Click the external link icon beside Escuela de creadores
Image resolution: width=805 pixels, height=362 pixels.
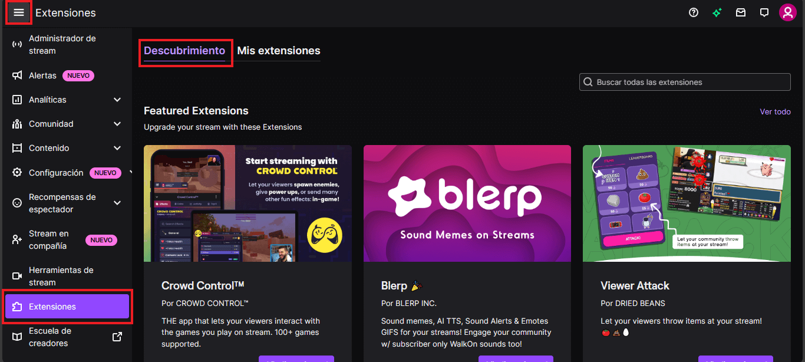[x=117, y=337]
